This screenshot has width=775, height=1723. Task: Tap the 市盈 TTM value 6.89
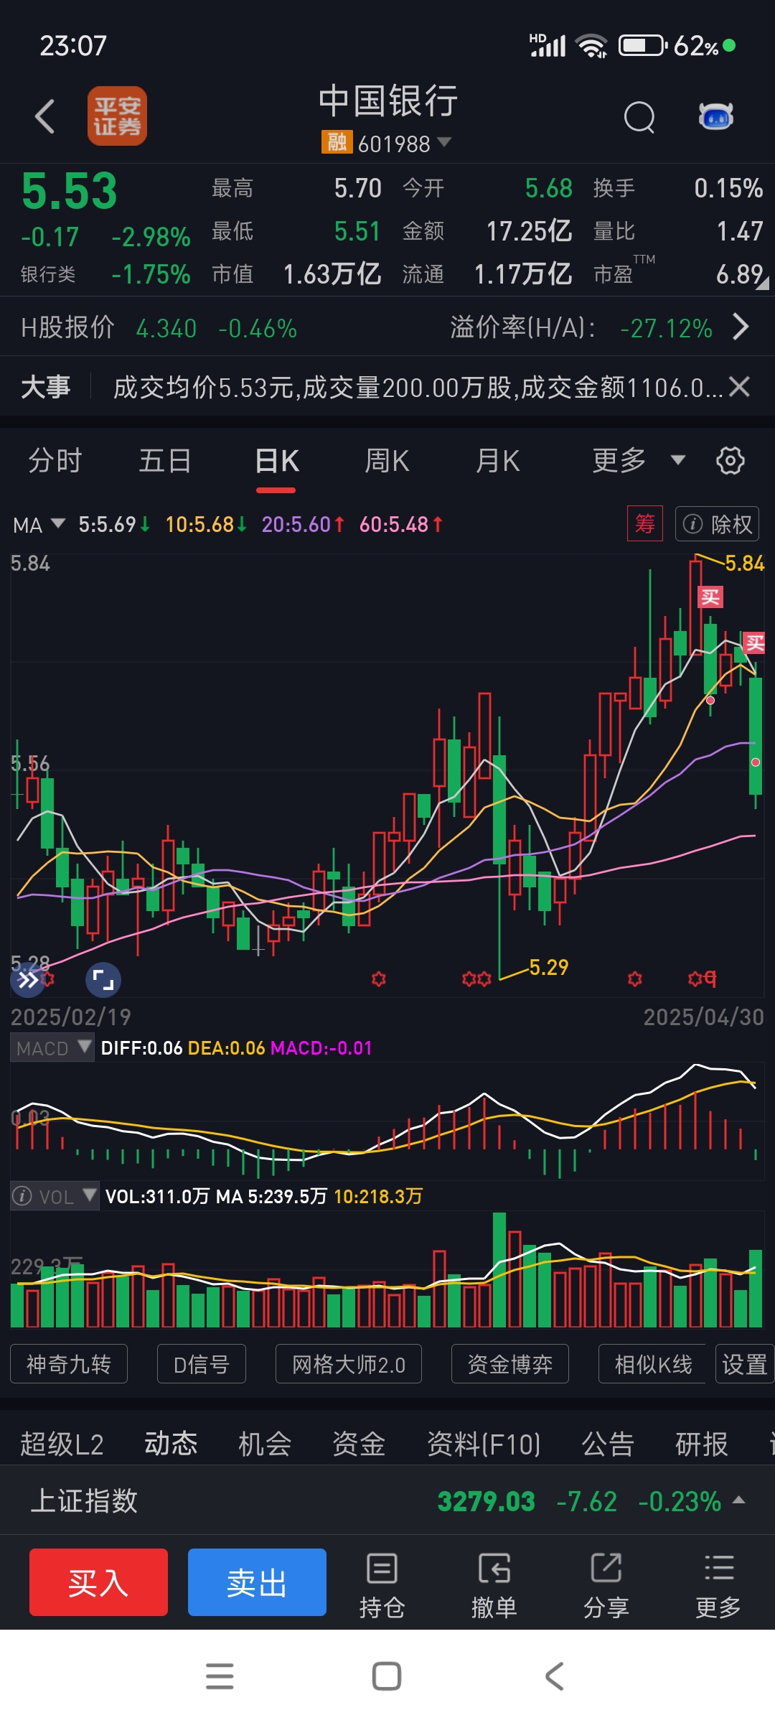click(x=739, y=274)
